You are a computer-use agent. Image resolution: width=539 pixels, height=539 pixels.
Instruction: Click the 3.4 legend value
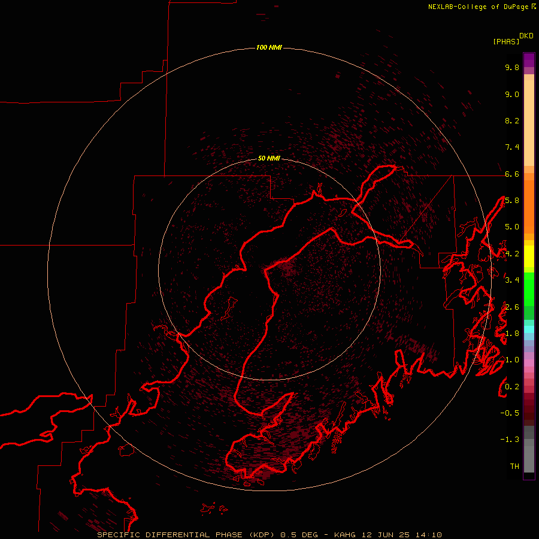[x=512, y=280]
